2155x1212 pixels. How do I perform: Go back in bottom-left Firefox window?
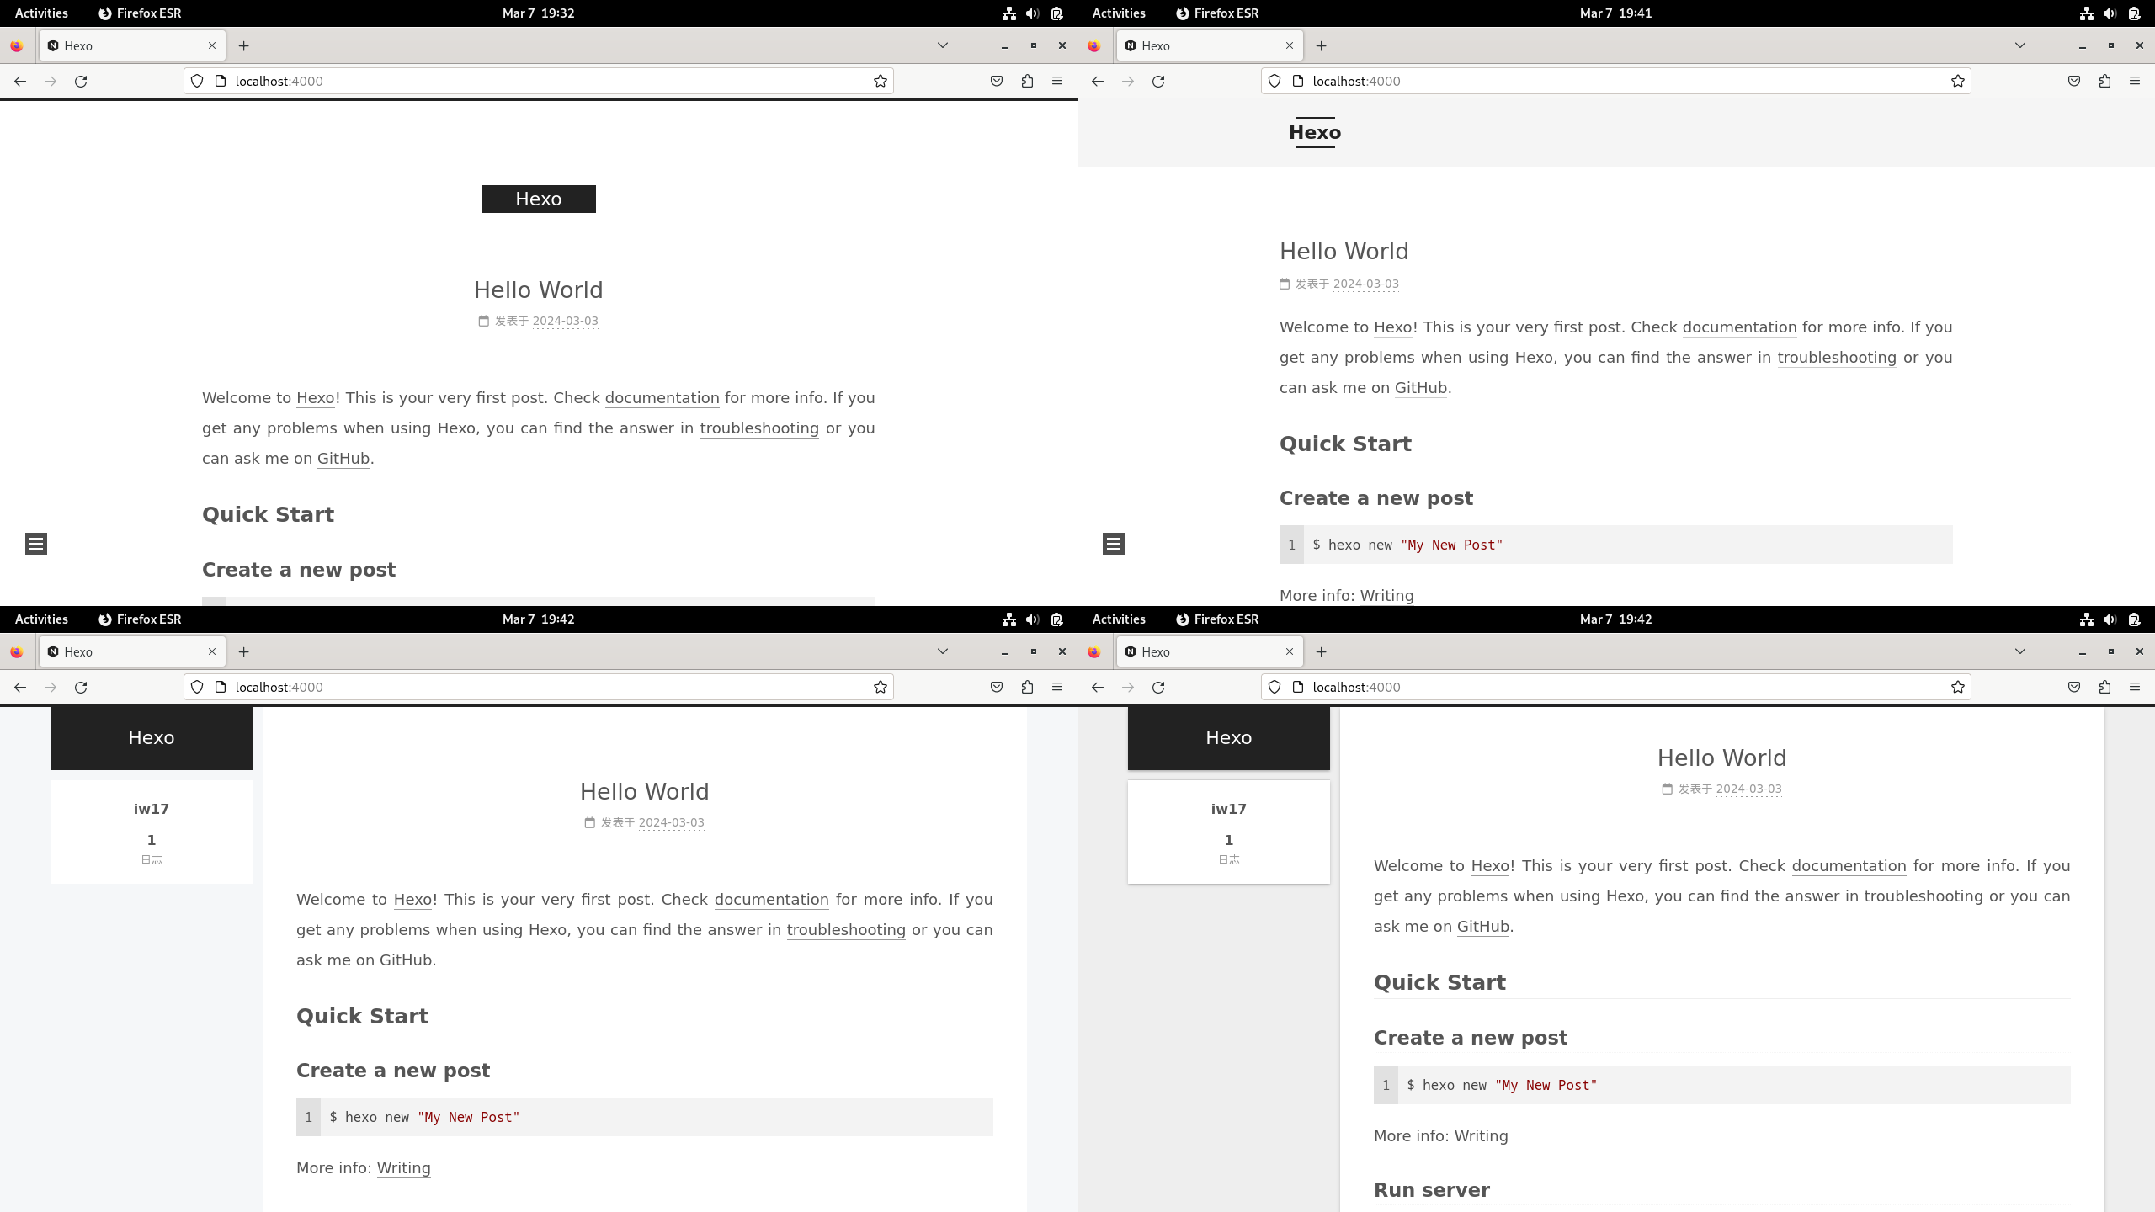(20, 687)
